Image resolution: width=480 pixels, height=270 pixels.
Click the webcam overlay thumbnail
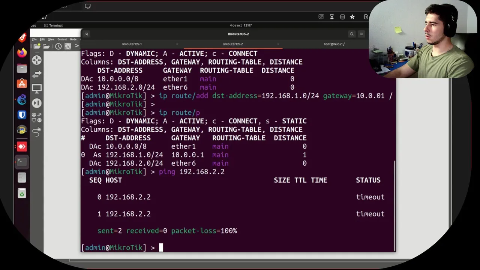(x=422, y=39)
